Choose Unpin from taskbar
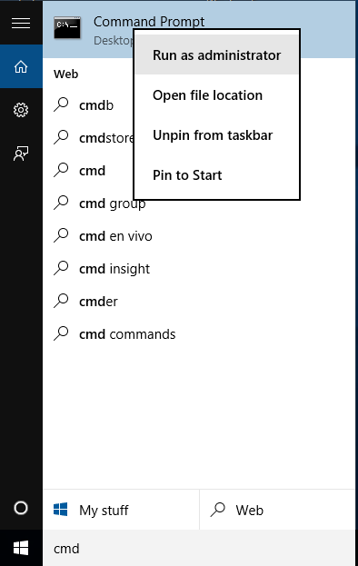The height and width of the screenshot is (566, 358). point(216,135)
